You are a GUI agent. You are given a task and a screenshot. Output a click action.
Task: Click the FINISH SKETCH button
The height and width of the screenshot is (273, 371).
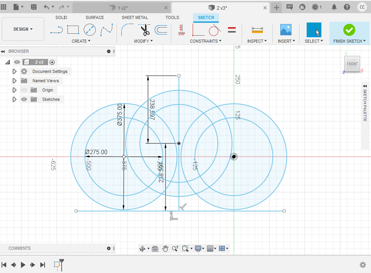(x=349, y=33)
